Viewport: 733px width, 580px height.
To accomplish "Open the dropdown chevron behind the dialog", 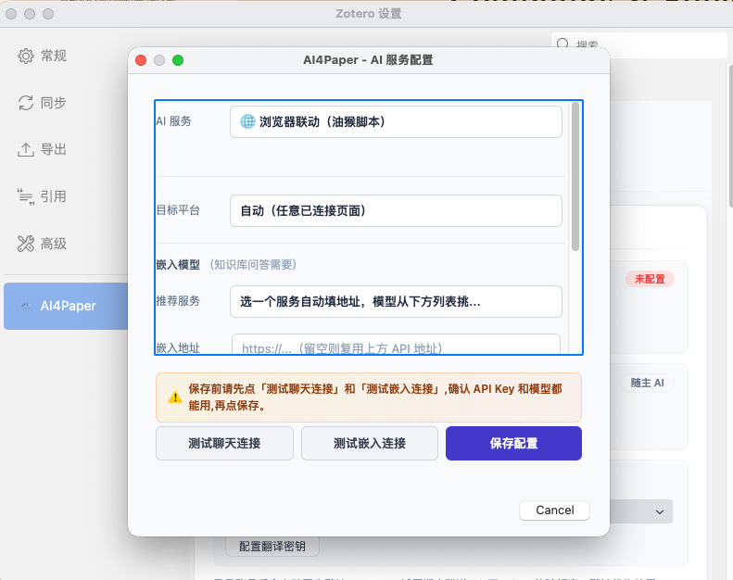I will (x=660, y=511).
